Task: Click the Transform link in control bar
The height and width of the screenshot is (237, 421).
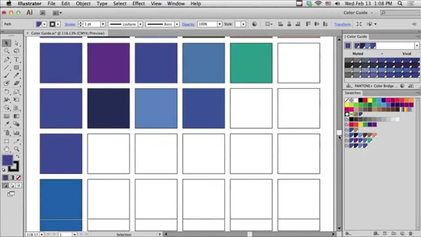Action: click(x=342, y=24)
